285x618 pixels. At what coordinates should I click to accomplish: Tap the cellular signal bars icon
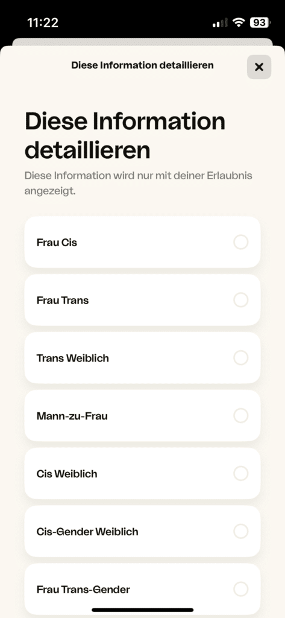(x=220, y=24)
